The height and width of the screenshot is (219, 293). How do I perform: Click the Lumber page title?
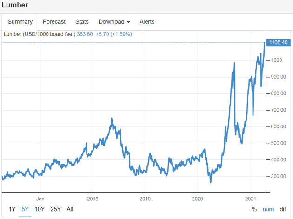(x=14, y=5)
